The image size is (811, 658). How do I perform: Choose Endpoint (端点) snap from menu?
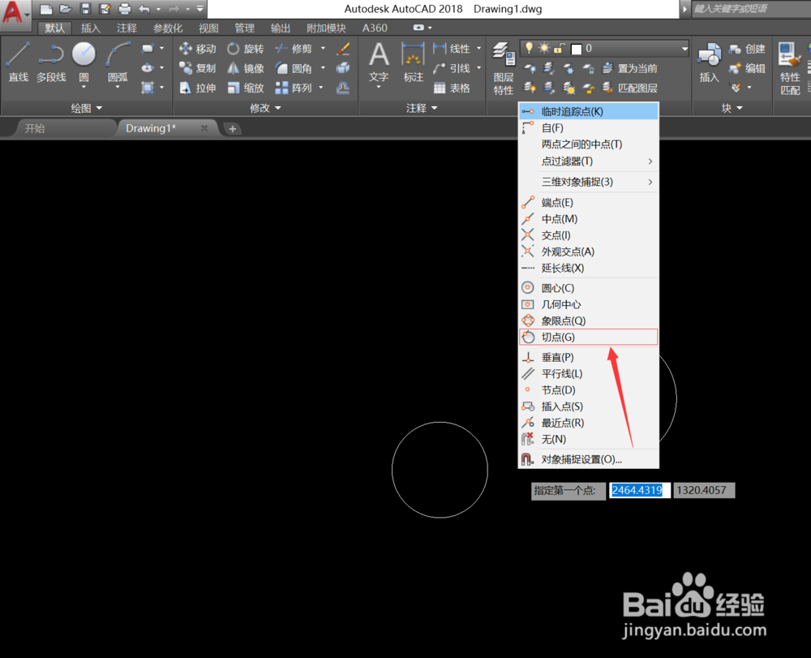click(589, 203)
